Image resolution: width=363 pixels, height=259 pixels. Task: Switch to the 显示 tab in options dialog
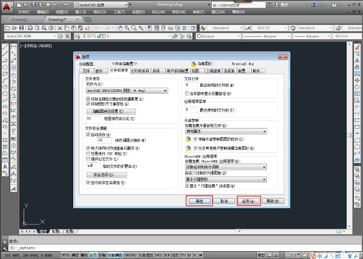point(99,71)
